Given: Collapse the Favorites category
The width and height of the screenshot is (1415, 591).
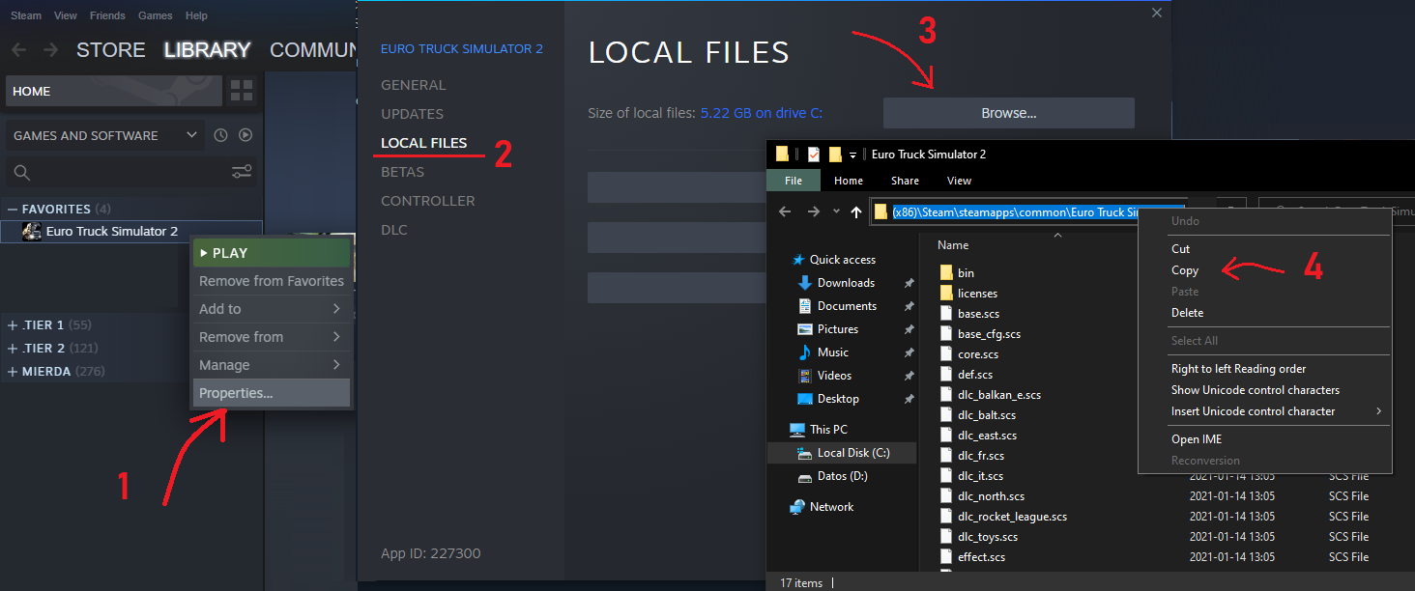Looking at the screenshot, I should (13, 210).
